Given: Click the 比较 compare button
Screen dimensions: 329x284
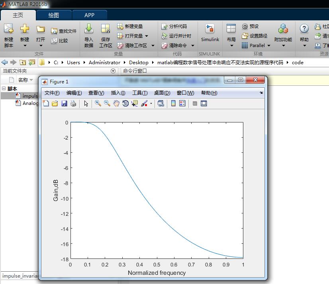Looking at the screenshot, I should click(x=60, y=41).
